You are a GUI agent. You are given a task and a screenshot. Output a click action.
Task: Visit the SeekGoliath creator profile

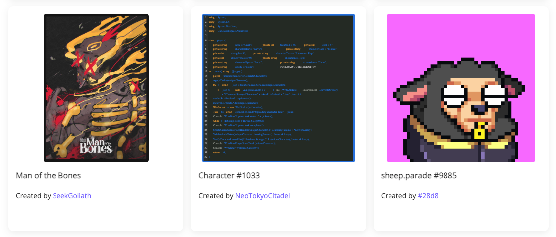(72, 196)
